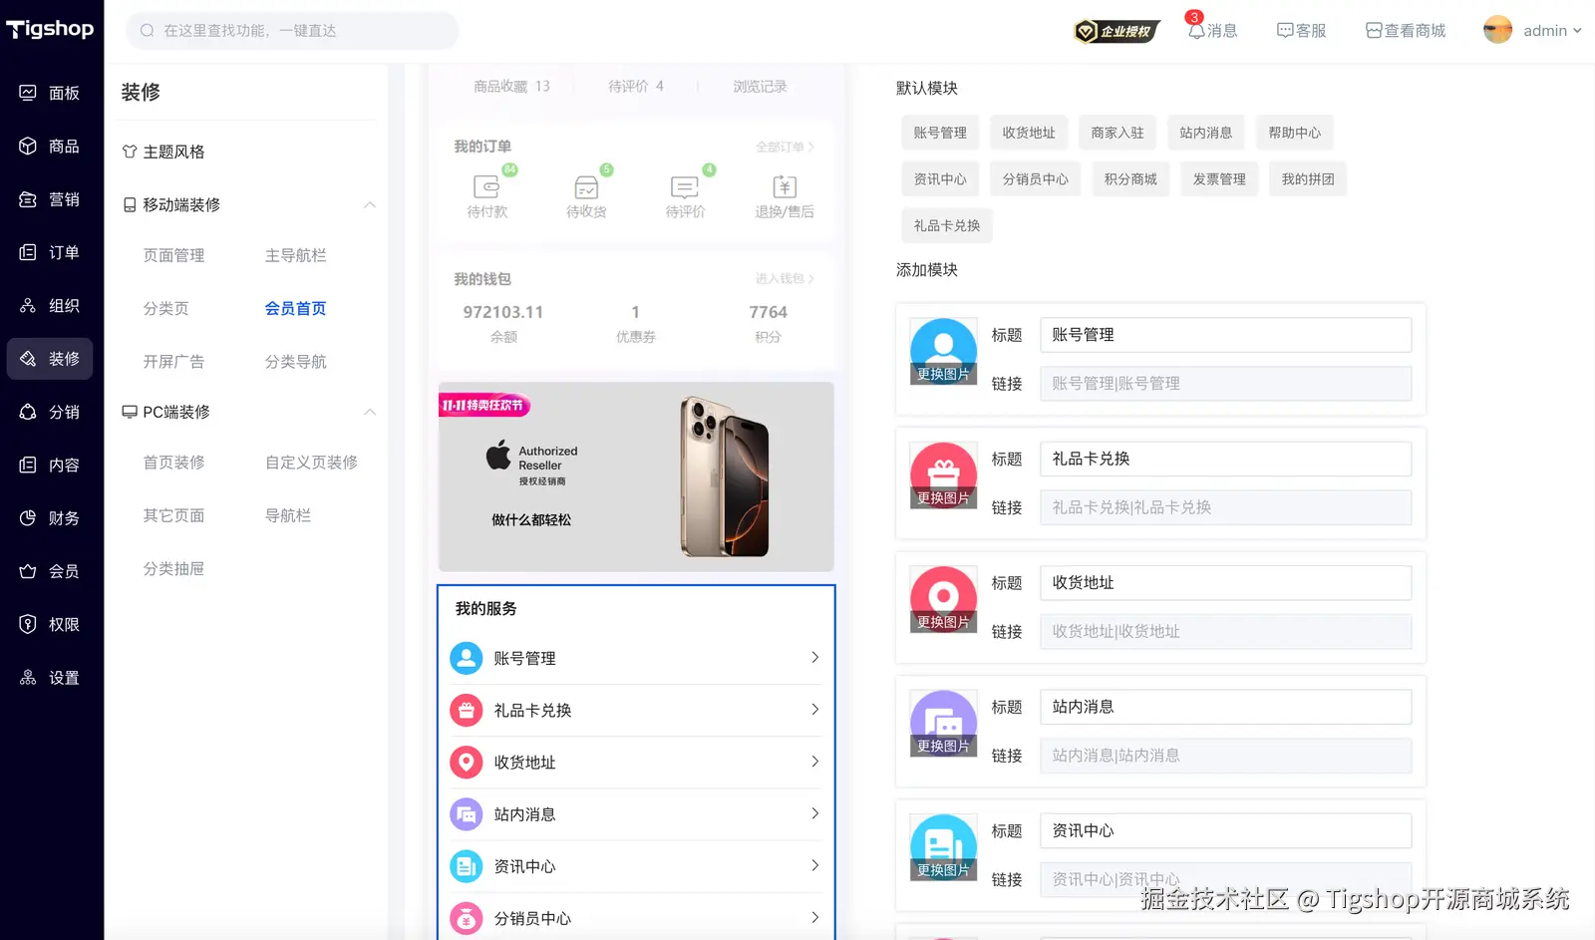Click the 礼品卡兑换 gift icon in 我的服务
The image size is (1595, 940).
coord(466,710)
